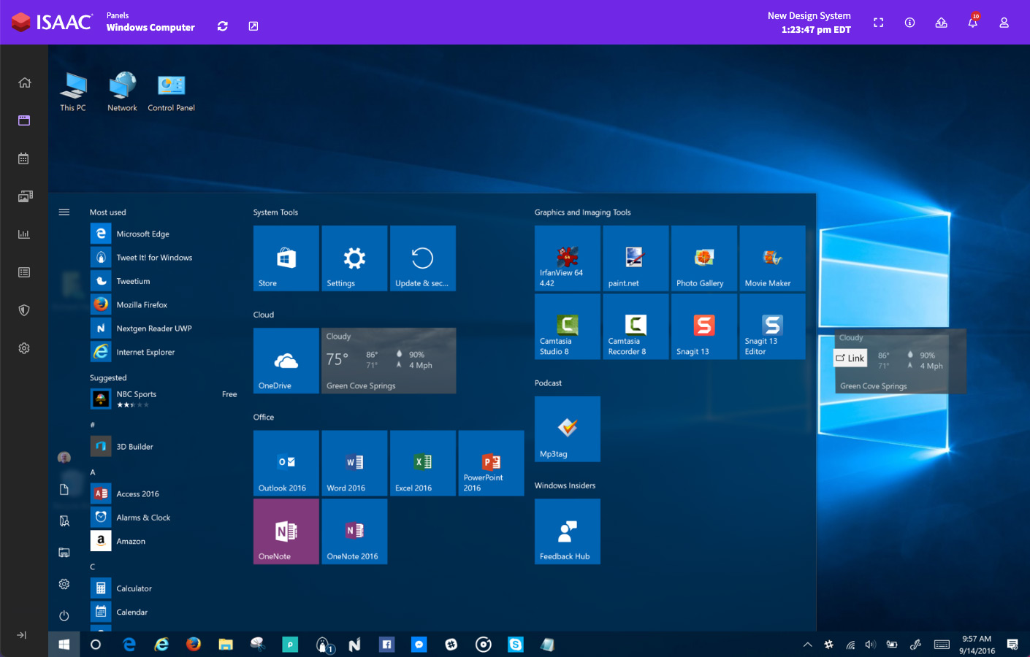This screenshot has width=1030, height=657.
Task: Open Facebook app on the taskbar
Action: click(x=386, y=645)
